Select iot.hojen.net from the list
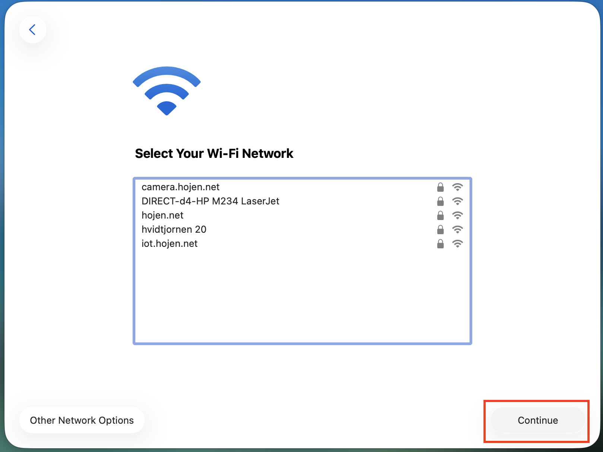 [169, 243]
